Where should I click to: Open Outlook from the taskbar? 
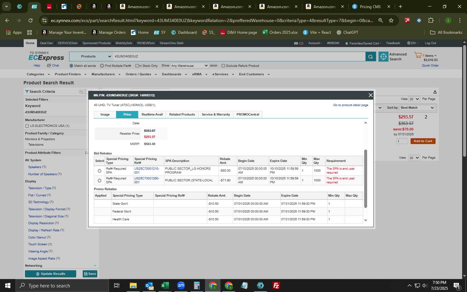point(149,286)
